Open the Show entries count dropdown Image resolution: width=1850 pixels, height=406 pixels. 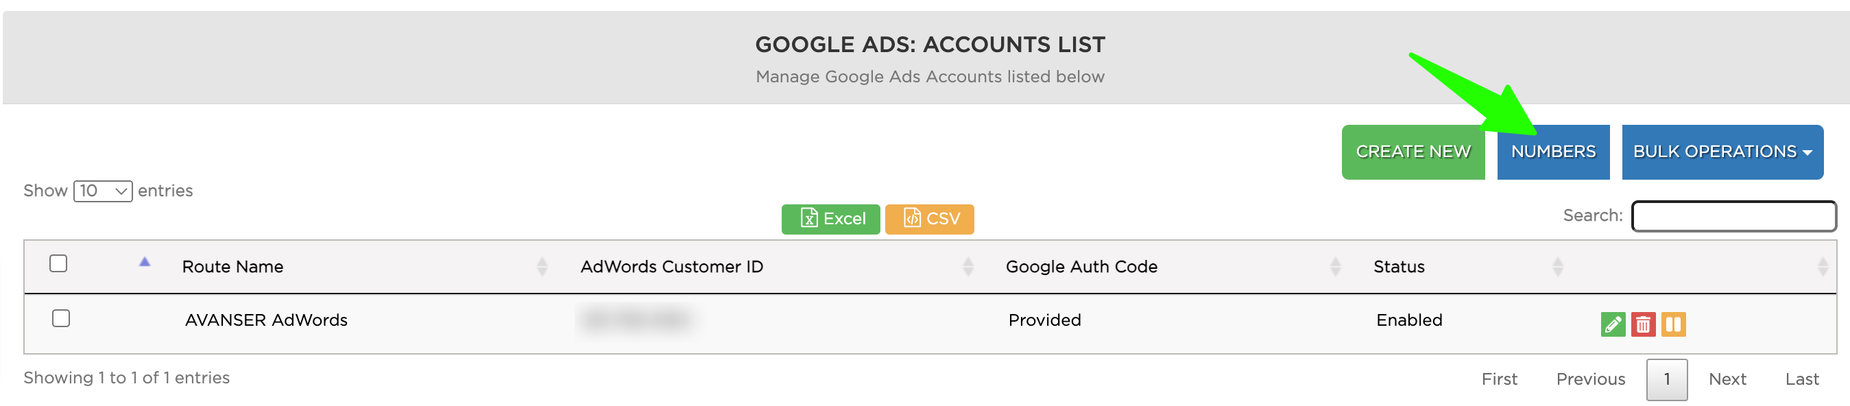click(x=103, y=191)
